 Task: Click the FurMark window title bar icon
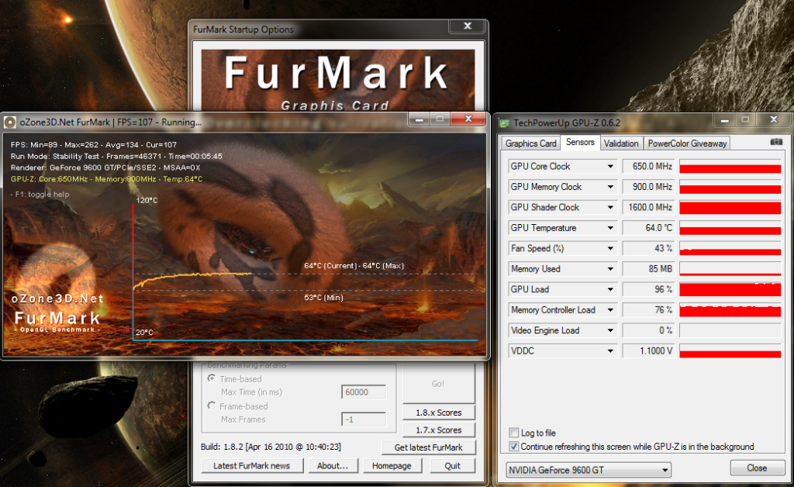coord(9,122)
